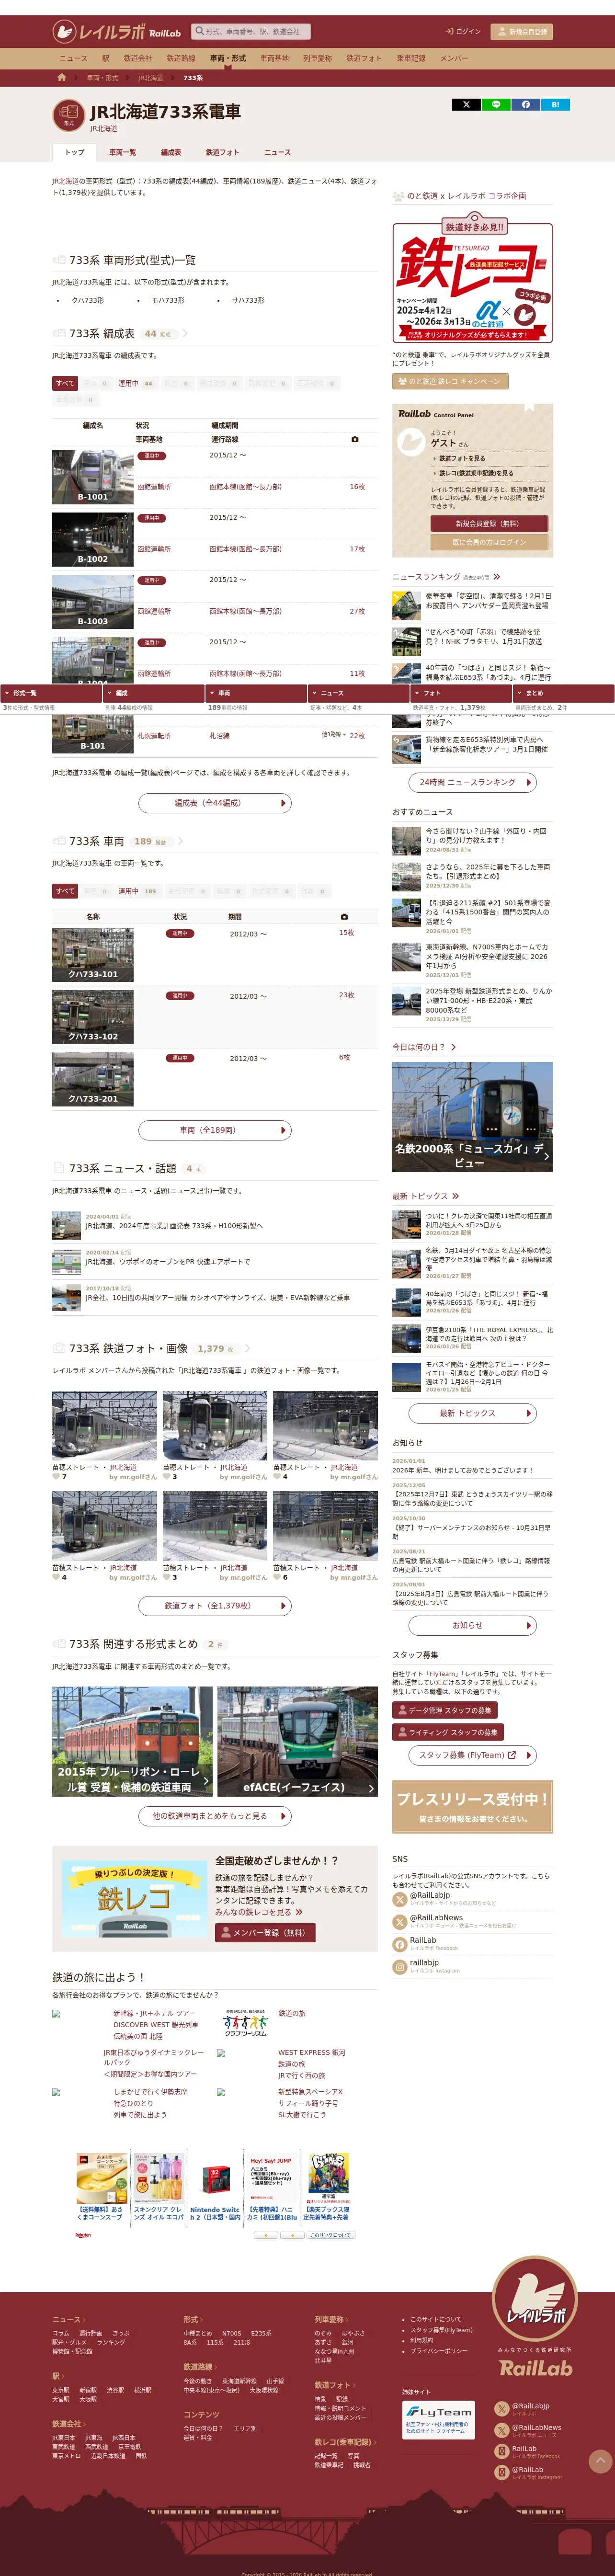This screenshot has height=2576, width=615.
Task: Share page on LINE
Action: pos(496,104)
